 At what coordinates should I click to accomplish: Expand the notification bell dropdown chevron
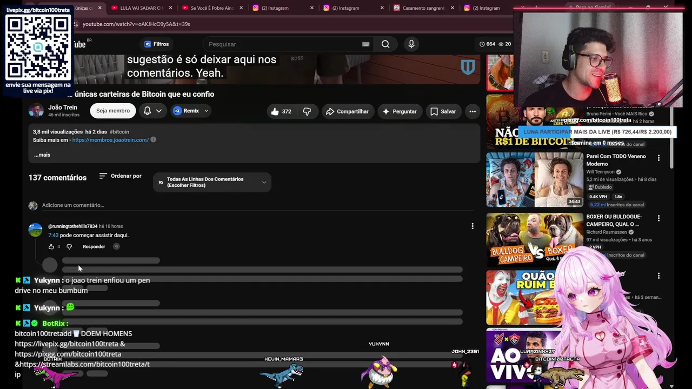point(158,111)
